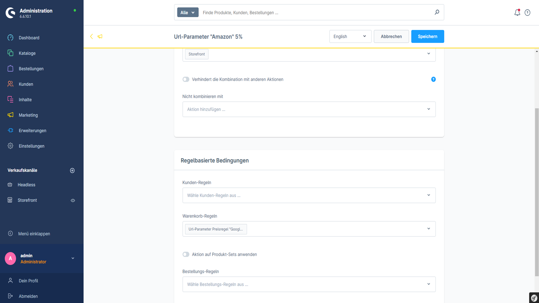Click the Abbrechen button
This screenshot has height=303, width=539.
point(391,36)
